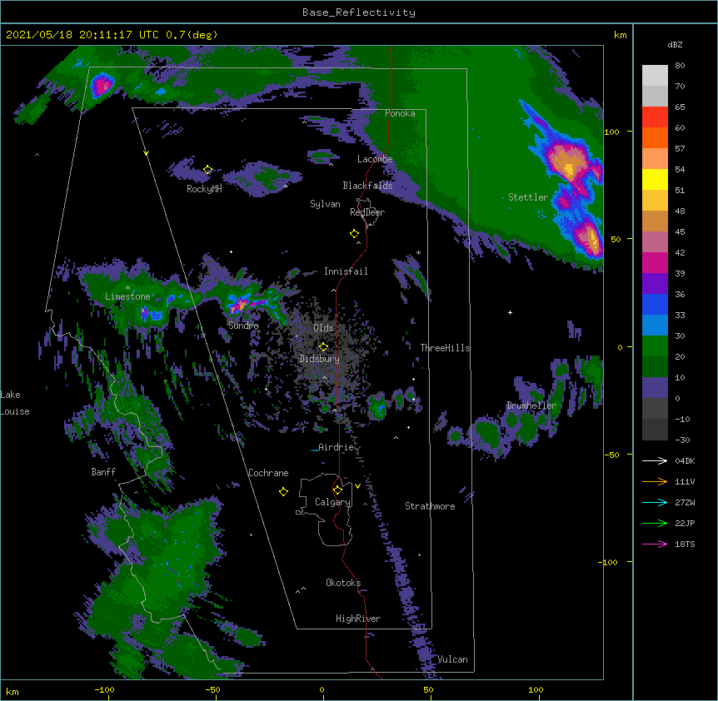Click the ThreeHills city label
Screen dimensions: 718x701
(445, 348)
